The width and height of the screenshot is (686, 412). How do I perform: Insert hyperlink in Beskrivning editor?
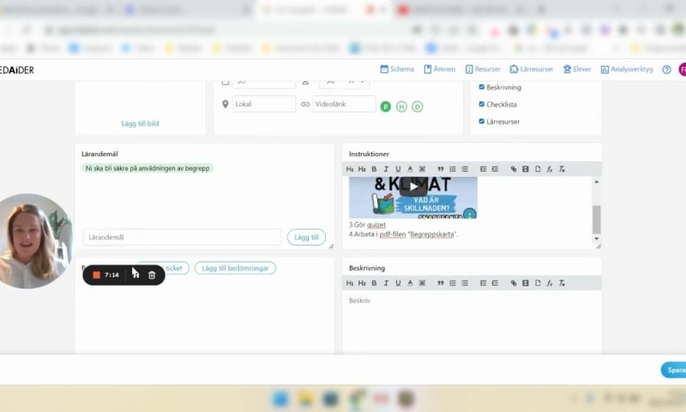click(514, 283)
